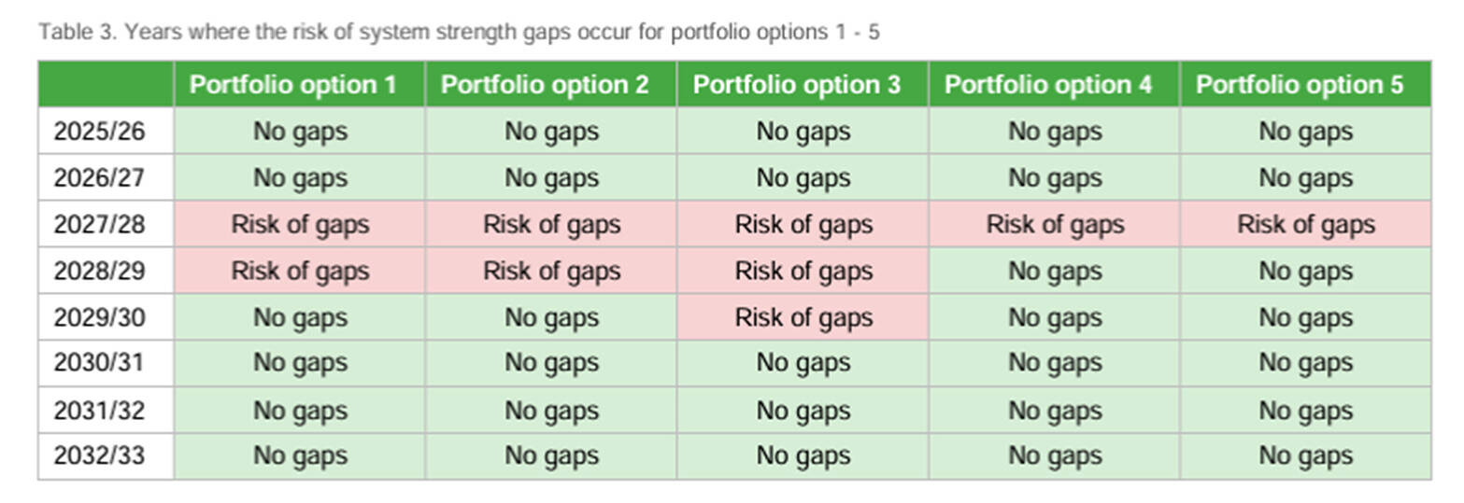Click the Portfolio option 3 column header

(802, 85)
